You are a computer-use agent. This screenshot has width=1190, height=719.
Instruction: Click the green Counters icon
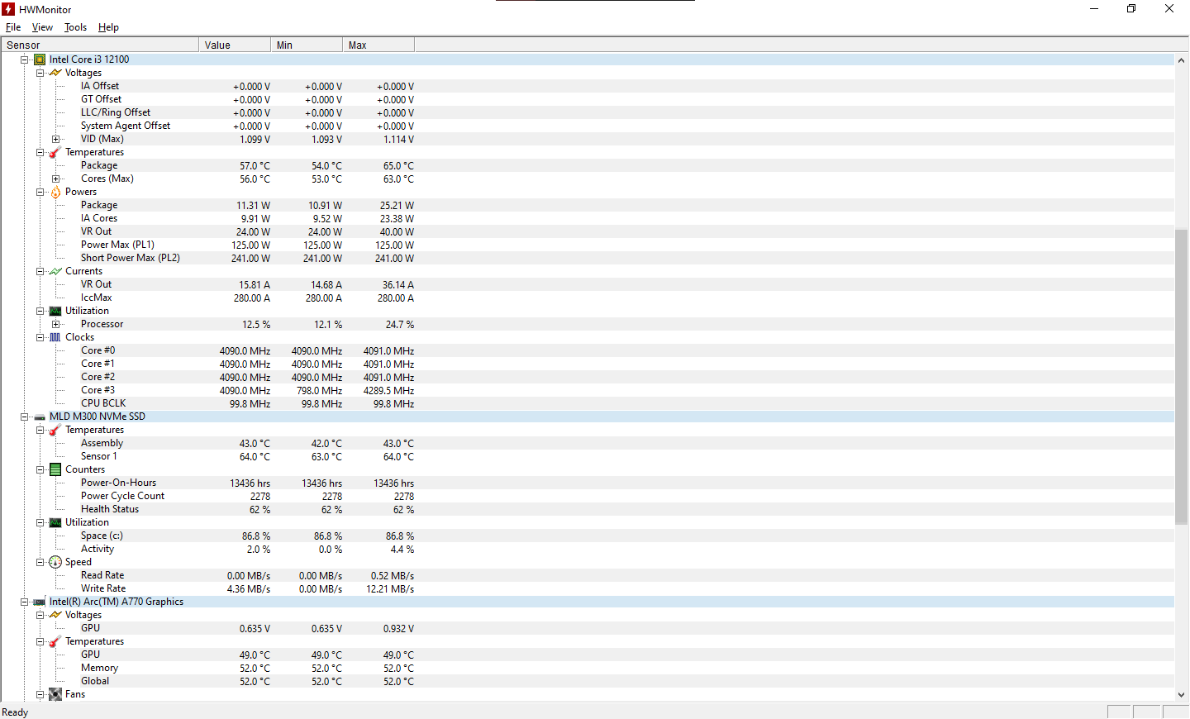click(x=55, y=469)
